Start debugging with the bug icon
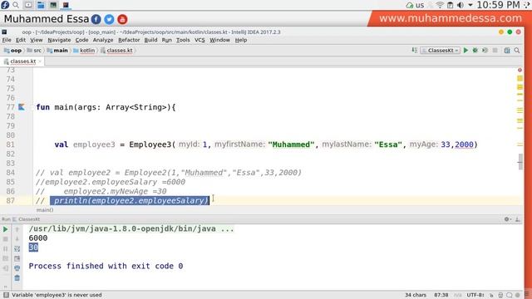Screen dimensions: 532x299 [x=475, y=50]
